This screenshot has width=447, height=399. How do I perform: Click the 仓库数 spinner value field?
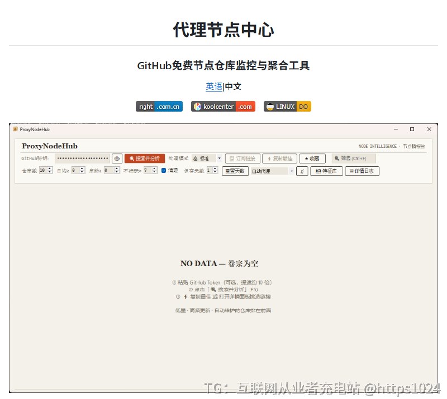pos(46,170)
